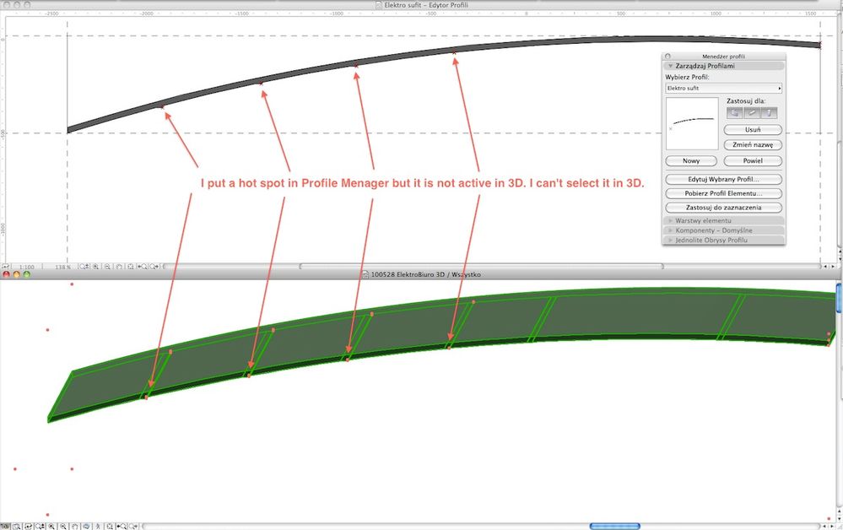
Task: Click the 1:100 scale field in the Profile Editor
Action: [26, 267]
